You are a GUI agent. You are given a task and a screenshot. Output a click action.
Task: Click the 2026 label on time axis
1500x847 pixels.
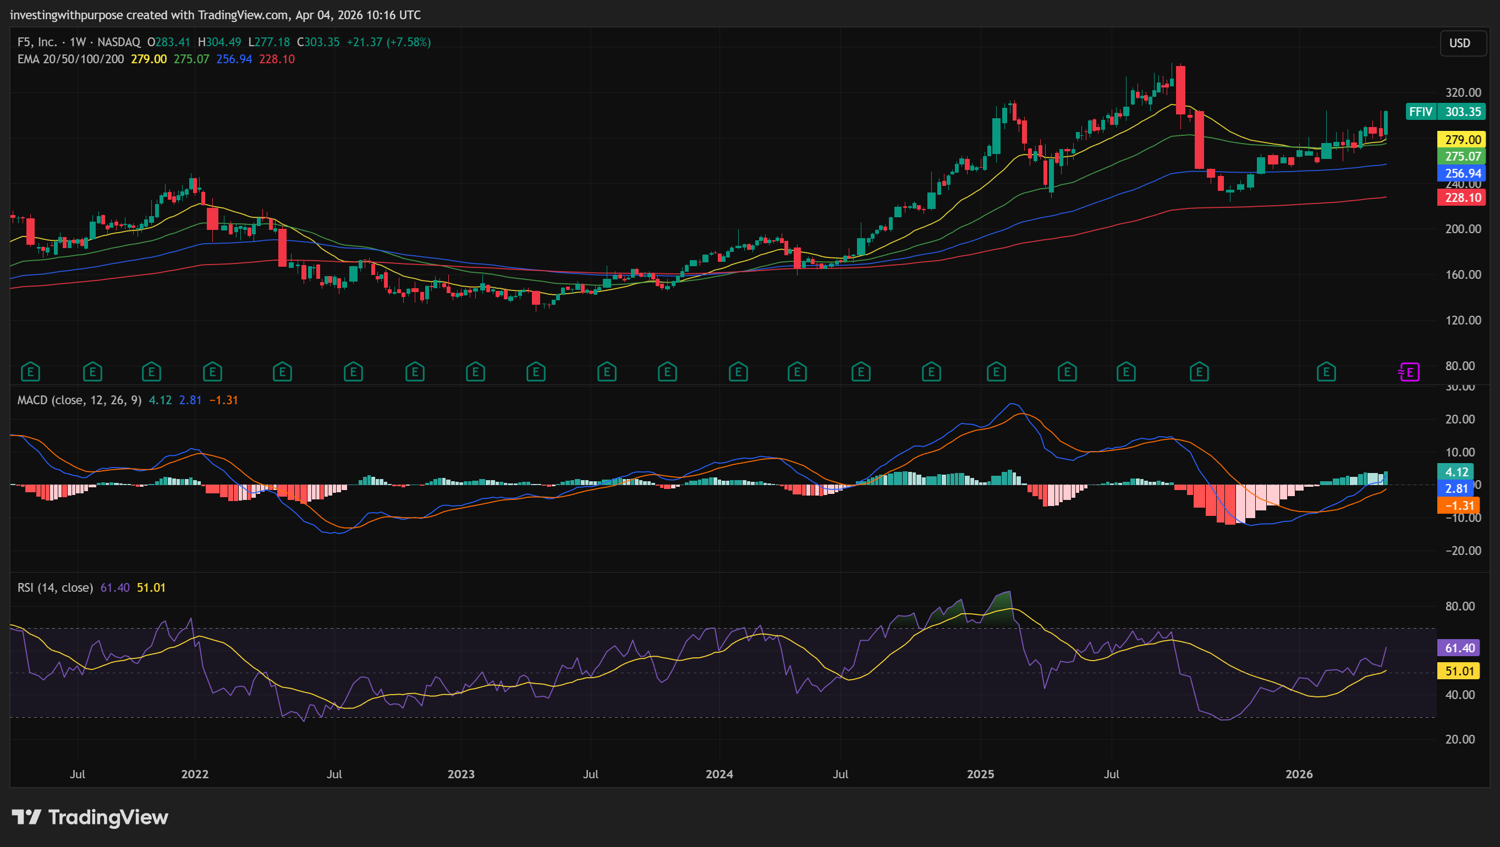coord(1299,774)
